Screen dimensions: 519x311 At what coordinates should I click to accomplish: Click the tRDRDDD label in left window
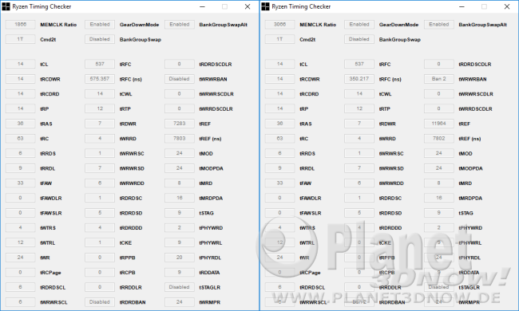point(131,228)
